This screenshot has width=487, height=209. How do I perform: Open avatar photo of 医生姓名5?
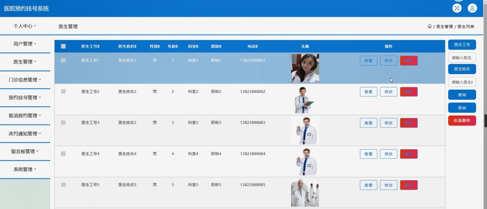pyautogui.click(x=305, y=193)
